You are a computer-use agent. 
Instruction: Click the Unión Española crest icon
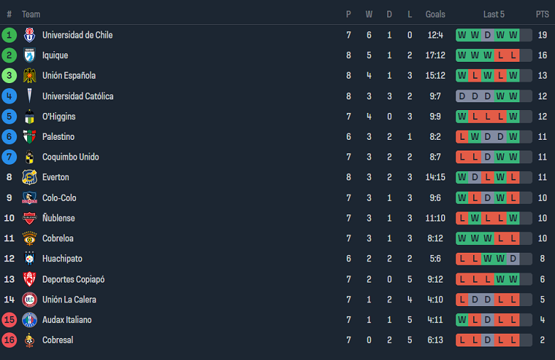click(29, 76)
